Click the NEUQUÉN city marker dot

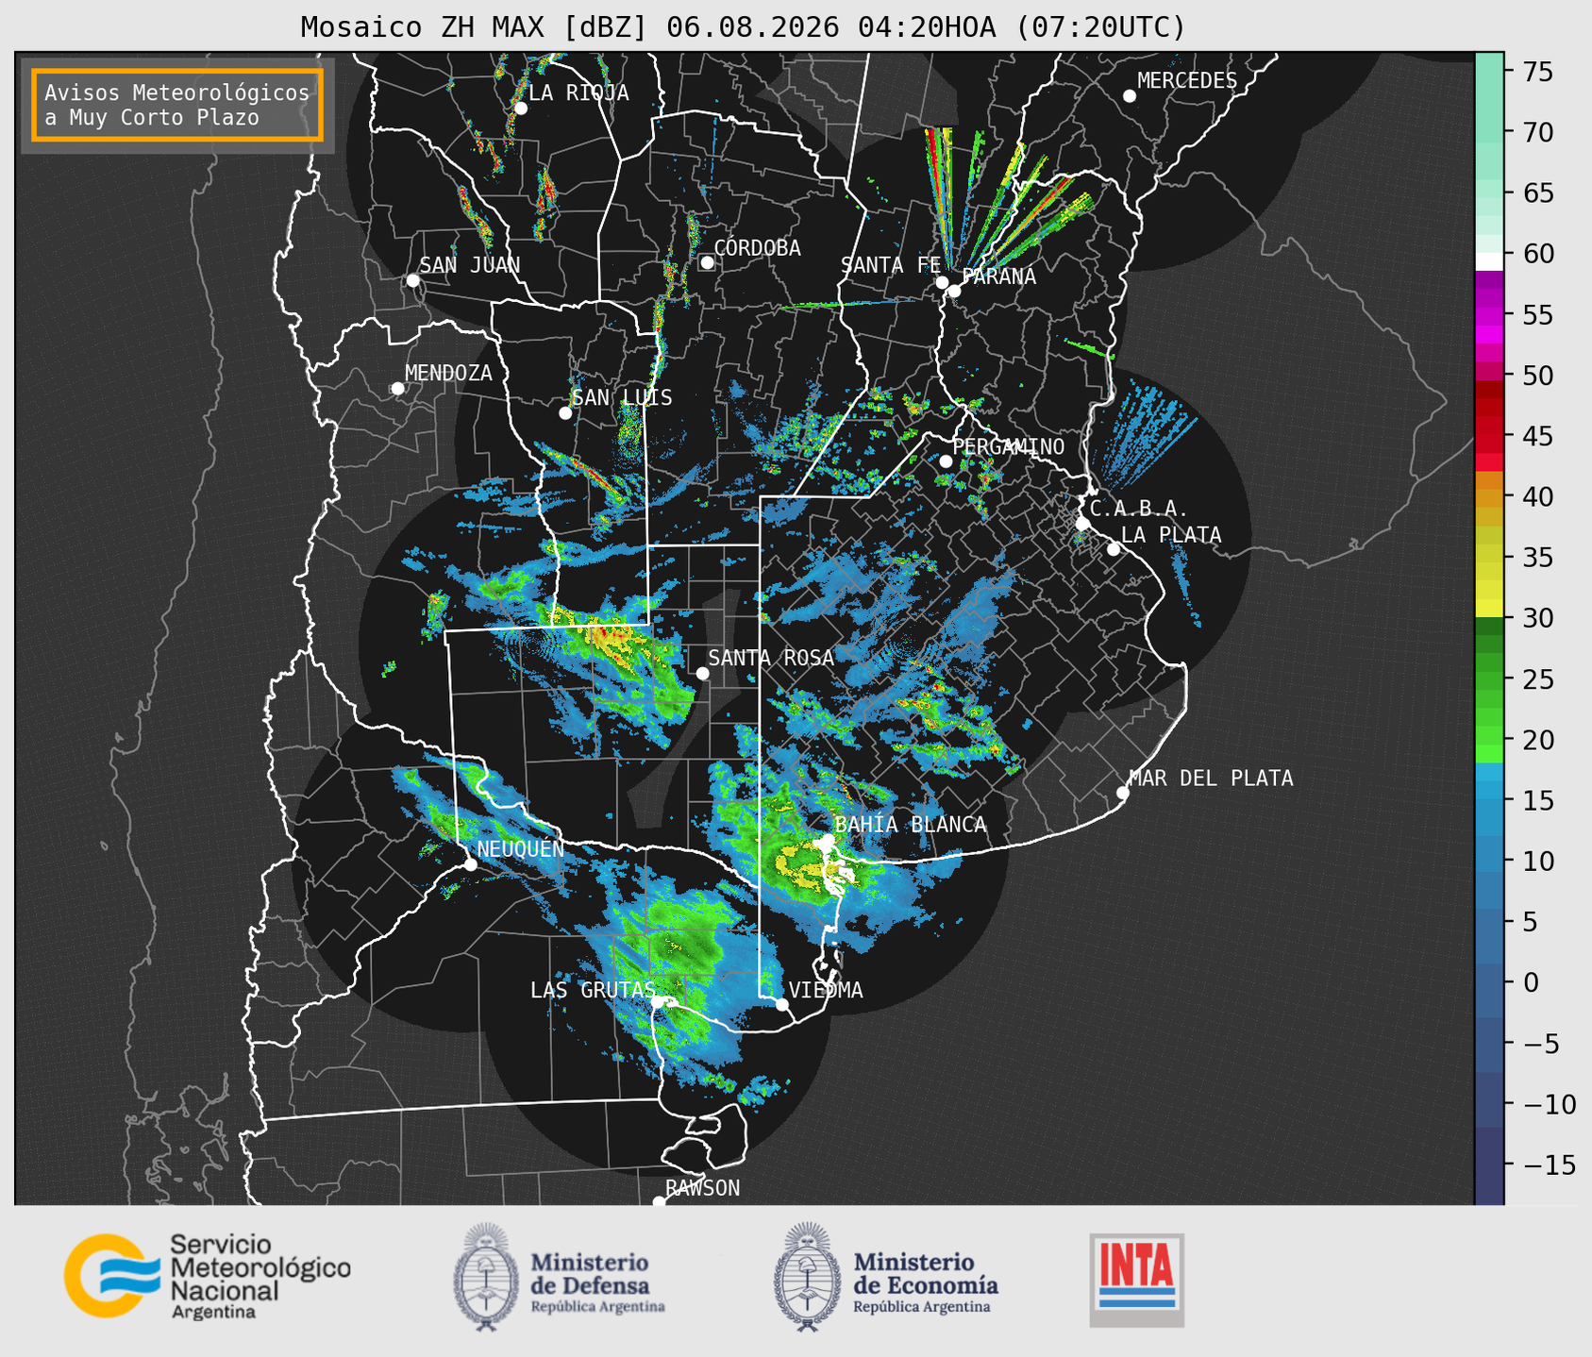470,864
